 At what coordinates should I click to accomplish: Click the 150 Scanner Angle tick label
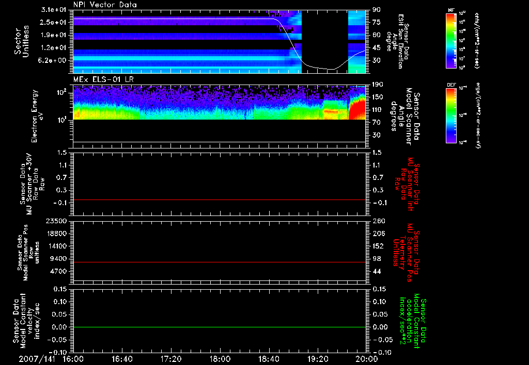click(378, 97)
